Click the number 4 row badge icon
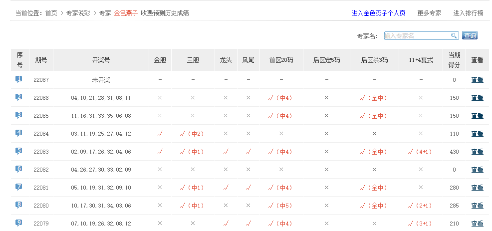This screenshot has height=231, width=492. [19, 133]
